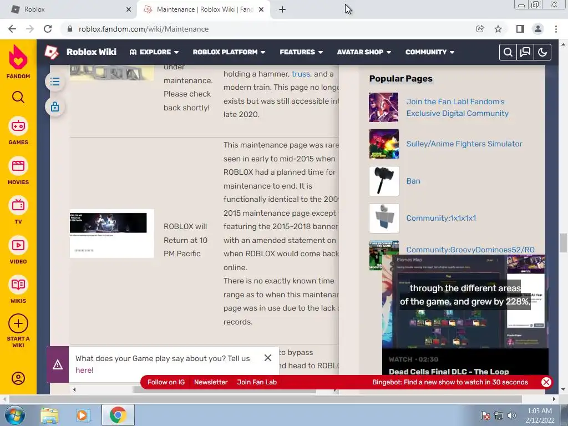Bookmark this page with the star
Viewport: 568px width, 426px height.
[x=498, y=29]
